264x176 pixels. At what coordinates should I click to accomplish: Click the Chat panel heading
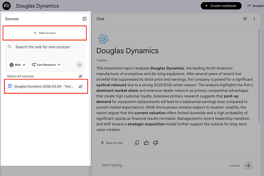point(100,19)
